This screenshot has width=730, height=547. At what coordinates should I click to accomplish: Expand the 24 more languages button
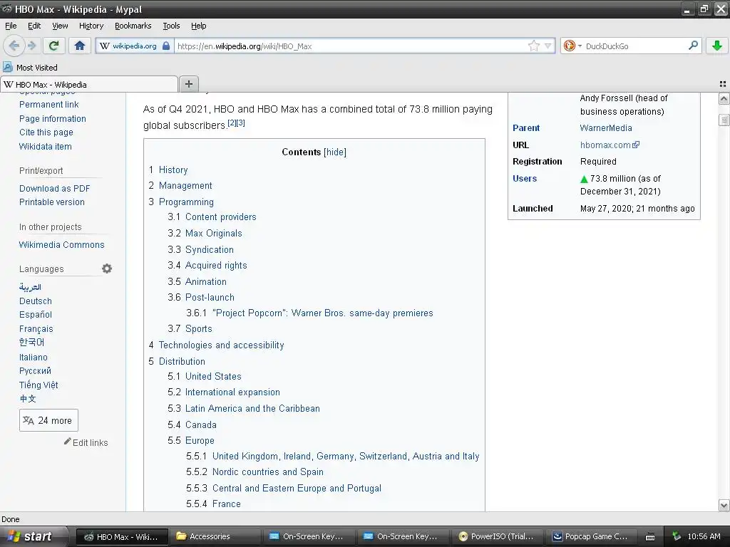48,420
